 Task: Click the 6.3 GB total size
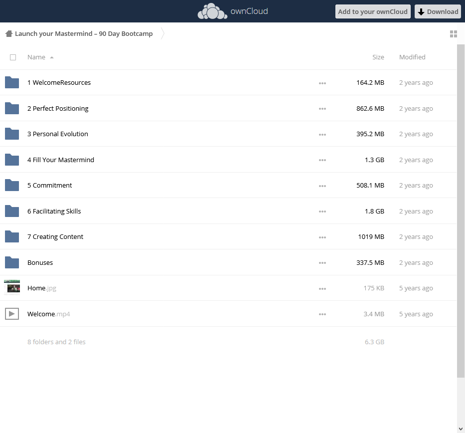coord(374,342)
